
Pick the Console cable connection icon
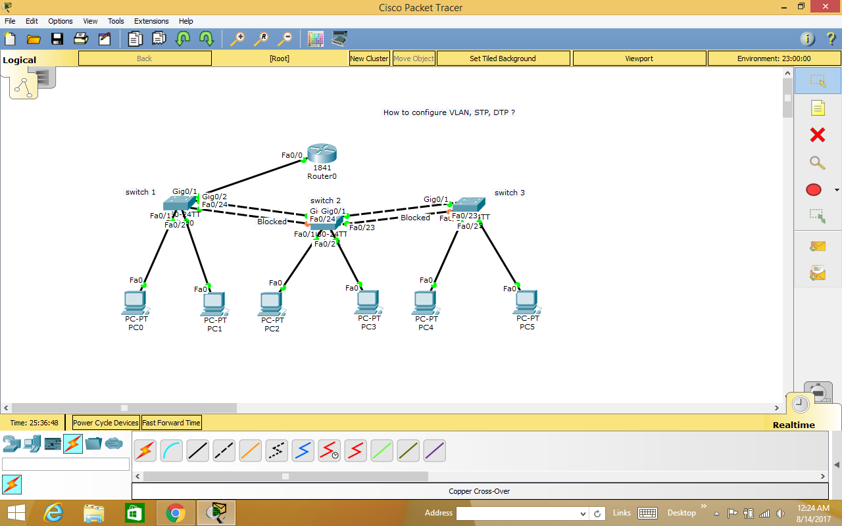(x=171, y=450)
